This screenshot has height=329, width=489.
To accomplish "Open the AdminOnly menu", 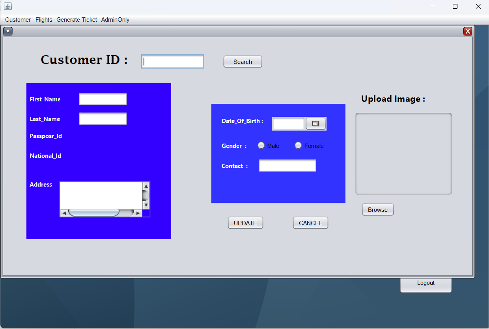I will [x=115, y=20].
